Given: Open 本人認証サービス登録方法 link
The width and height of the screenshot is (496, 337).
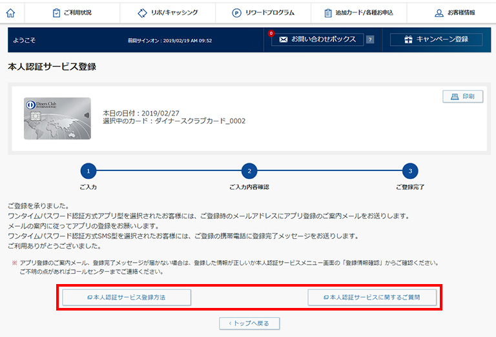Looking at the screenshot, I should point(127,297).
